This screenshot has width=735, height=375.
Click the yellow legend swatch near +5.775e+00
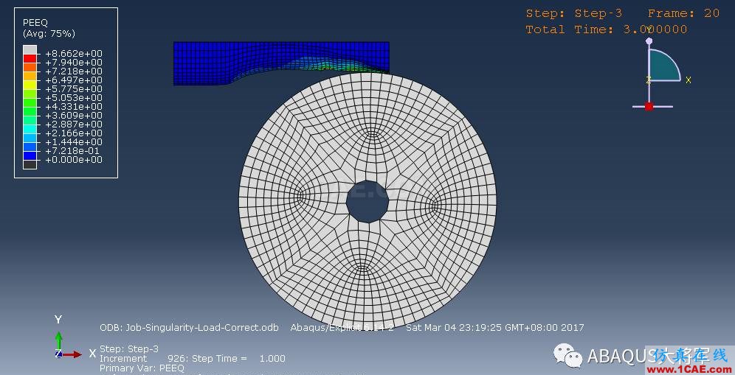(x=30, y=85)
